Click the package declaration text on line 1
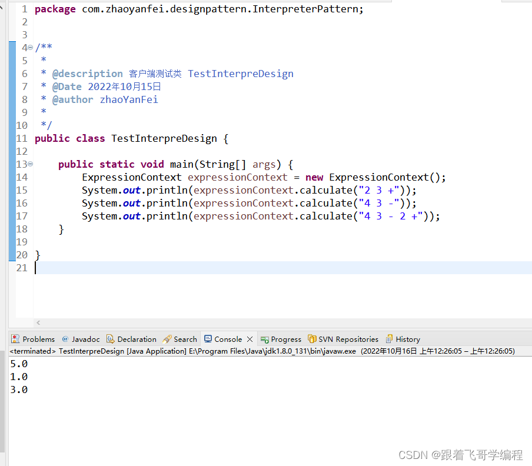532x466 pixels. (x=199, y=9)
